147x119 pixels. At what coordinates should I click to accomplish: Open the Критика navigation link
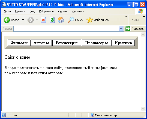tap(123, 43)
